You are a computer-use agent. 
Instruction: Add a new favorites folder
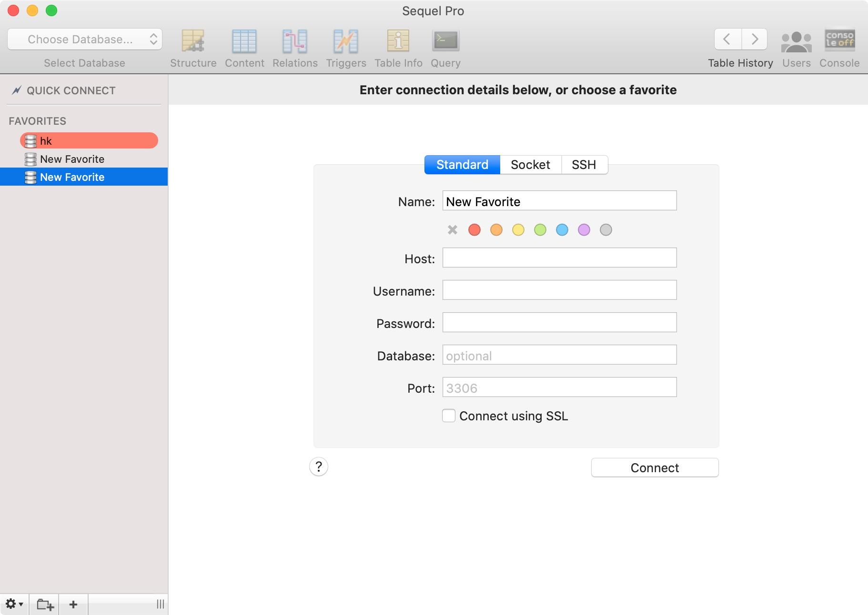[x=45, y=605]
